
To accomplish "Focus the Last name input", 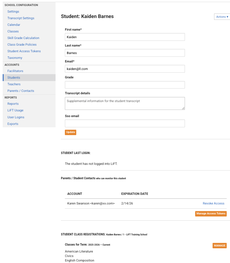I will pyautogui.click(x=125, y=53).
